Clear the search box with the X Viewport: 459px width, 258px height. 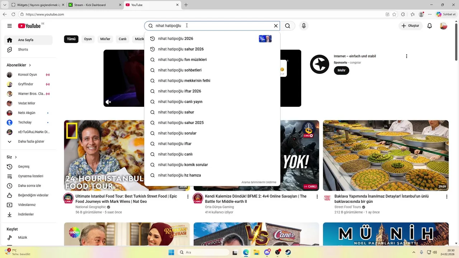click(x=276, y=26)
